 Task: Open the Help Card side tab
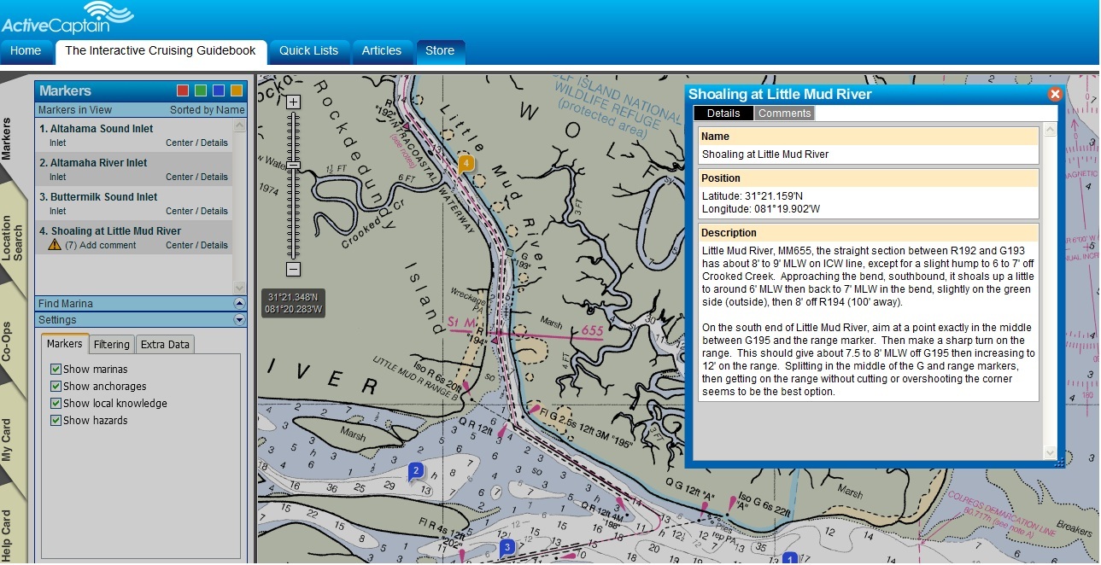tap(9, 533)
